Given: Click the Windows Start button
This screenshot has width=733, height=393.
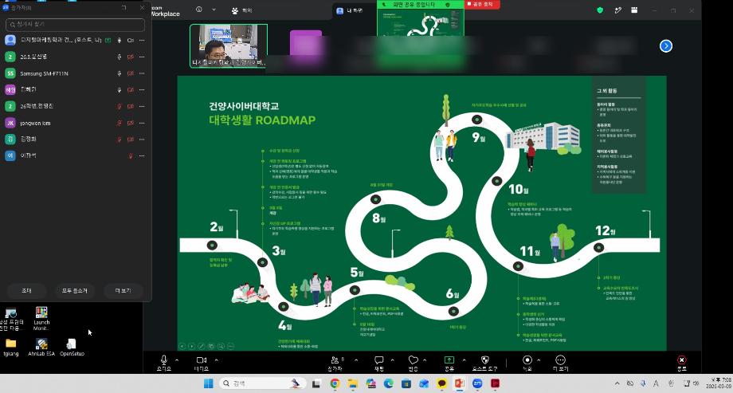Looking at the screenshot, I should 208,383.
